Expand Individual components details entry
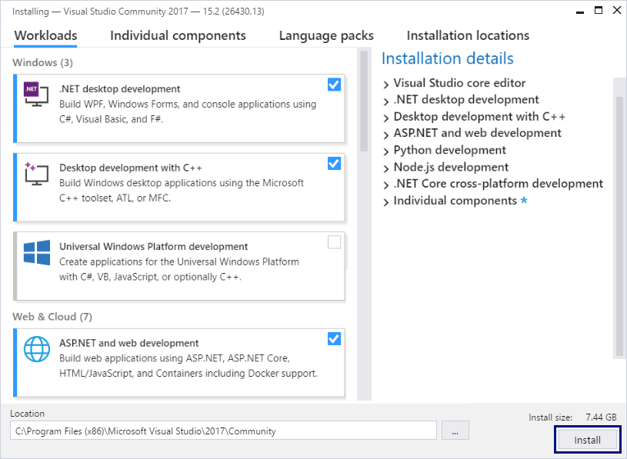The width and height of the screenshot is (627, 459). [386, 202]
